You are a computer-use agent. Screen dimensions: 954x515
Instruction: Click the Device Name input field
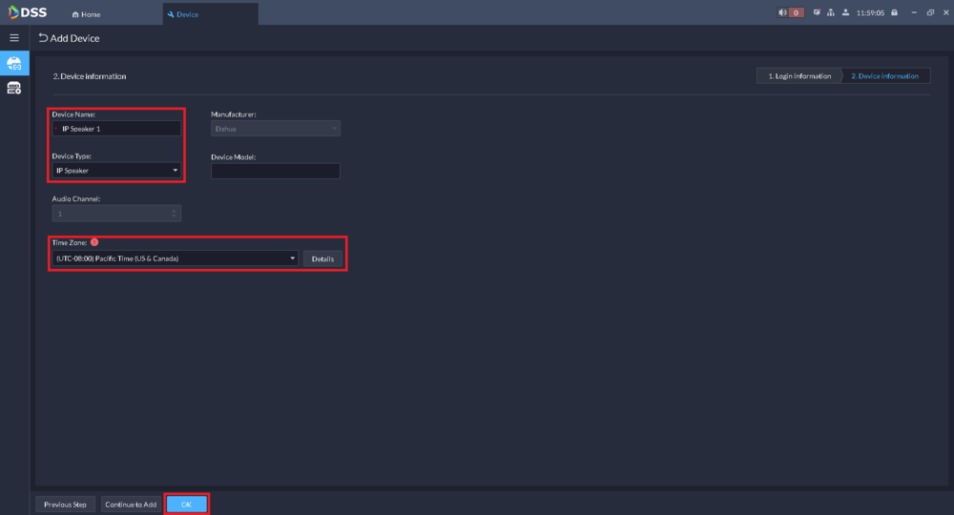tap(116, 129)
